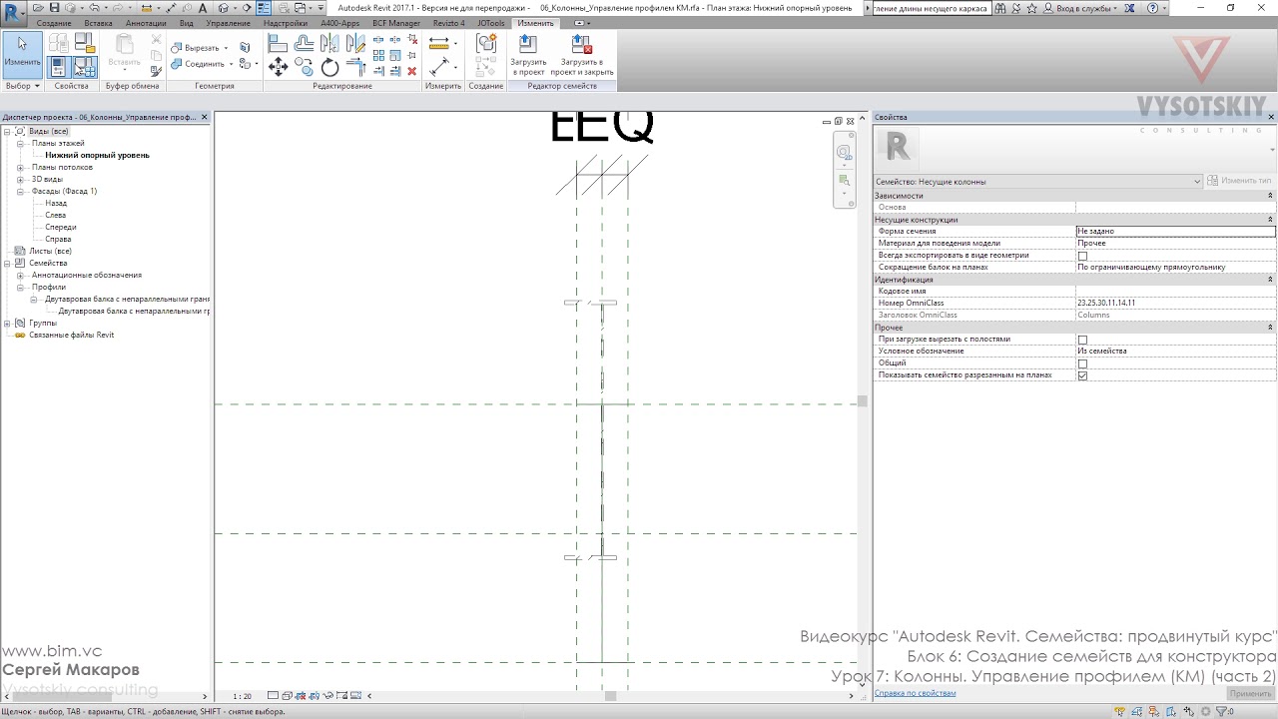Open the Family Types icon in Свойства panel
This screenshot has height=719, width=1278.
click(85, 67)
